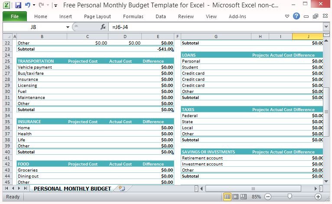Click the Save icon in Quick Access Toolbar
Screen dimensions: 332x204
18,5
